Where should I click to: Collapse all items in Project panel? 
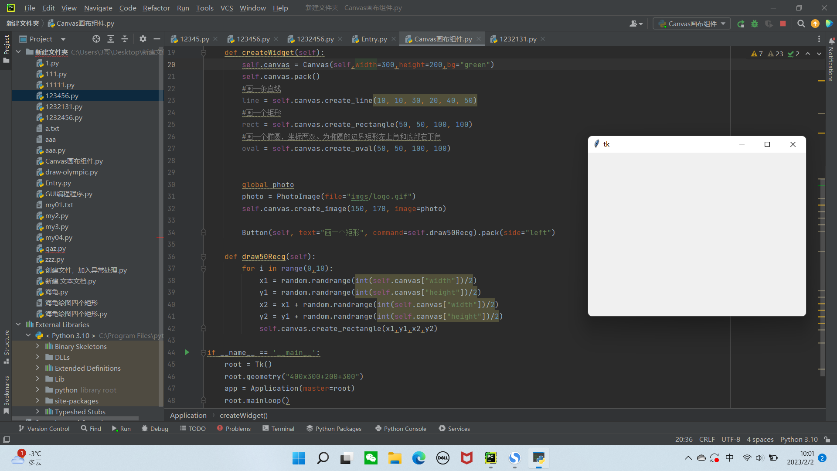pyautogui.click(x=125, y=39)
